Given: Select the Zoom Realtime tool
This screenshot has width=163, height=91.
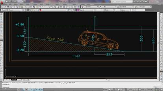Looking at the screenshot, I should click(x=52, y=7).
